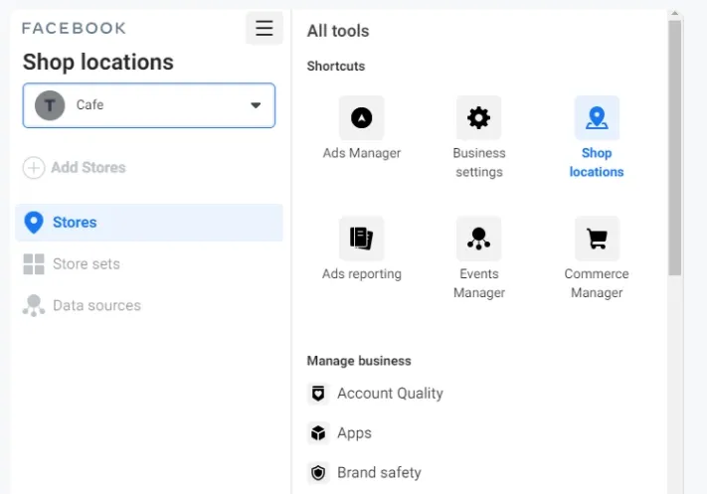The height and width of the screenshot is (494, 707).
Task: Click Add Stores button
Action: [x=75, y=168]
